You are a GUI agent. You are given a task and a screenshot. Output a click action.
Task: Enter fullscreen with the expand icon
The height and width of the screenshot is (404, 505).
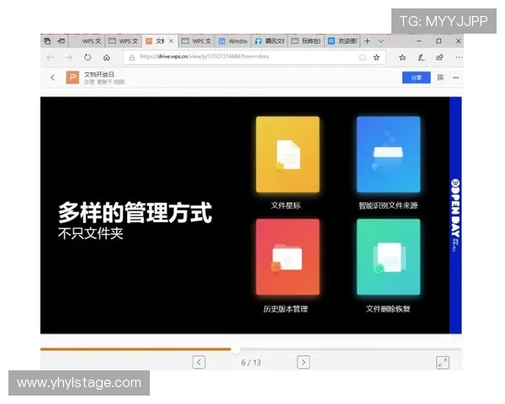pos(443,362)
